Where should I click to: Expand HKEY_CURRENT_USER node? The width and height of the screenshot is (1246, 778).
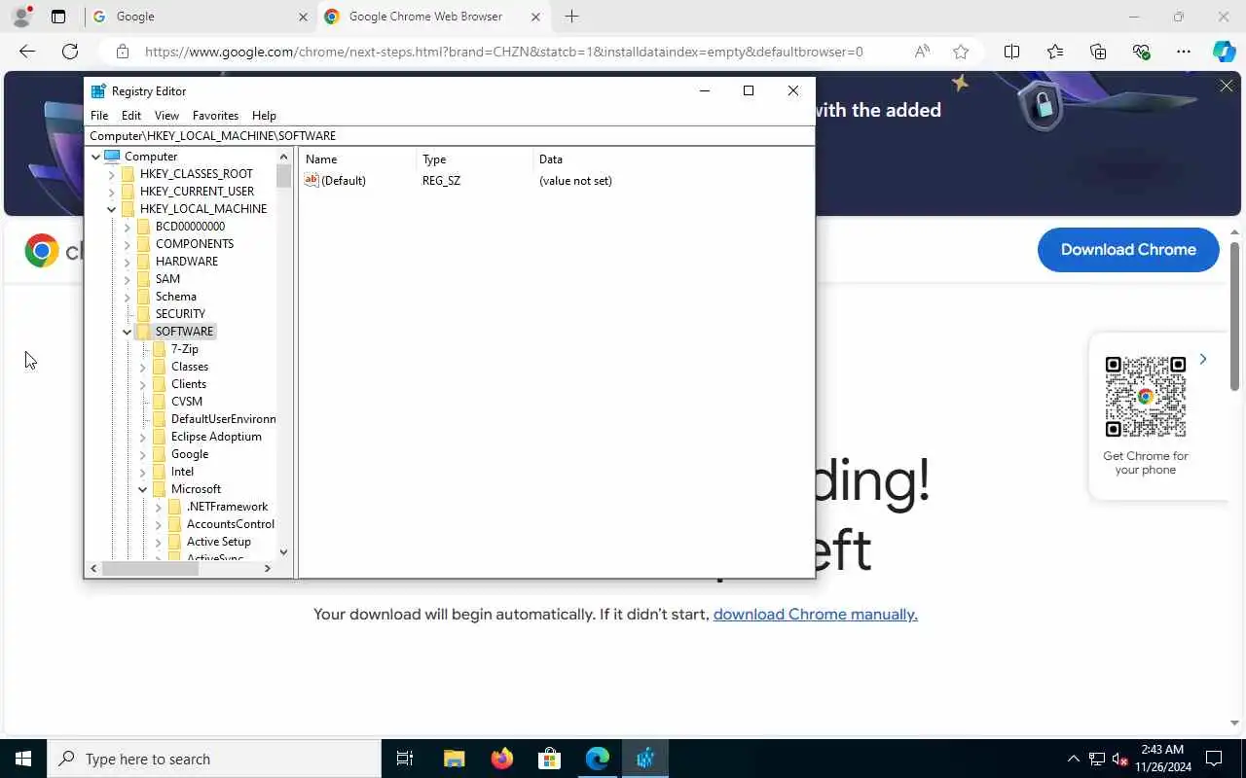click(x=111, y=192)
